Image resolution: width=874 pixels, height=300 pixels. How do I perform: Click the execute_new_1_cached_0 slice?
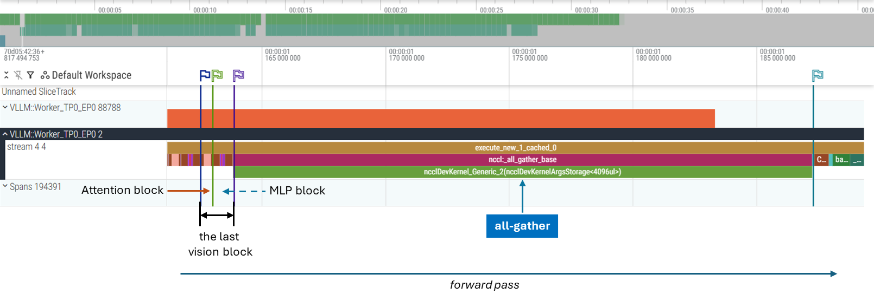coord(515,148)
